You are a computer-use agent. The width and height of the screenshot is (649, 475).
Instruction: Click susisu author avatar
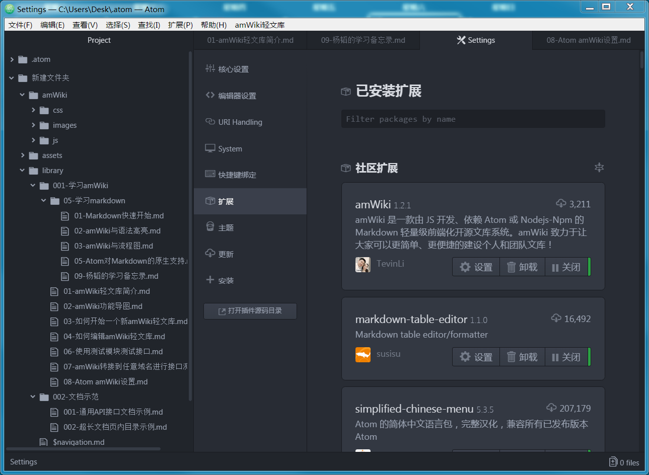click(363, 355)
